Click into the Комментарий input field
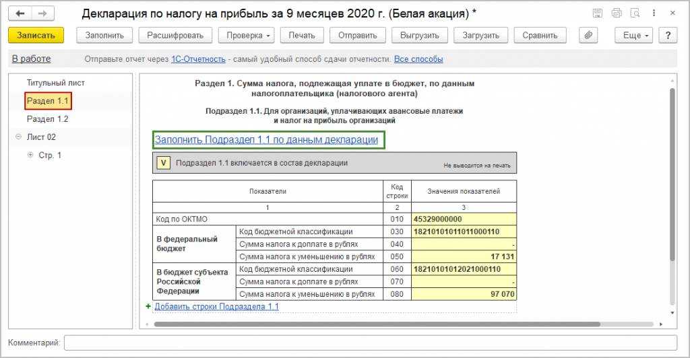 [371, 343]
